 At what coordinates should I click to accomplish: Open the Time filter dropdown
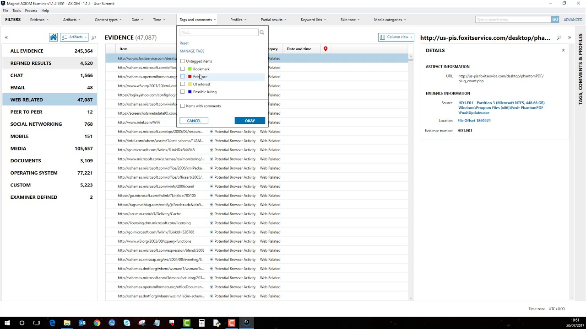pos(159,20)
